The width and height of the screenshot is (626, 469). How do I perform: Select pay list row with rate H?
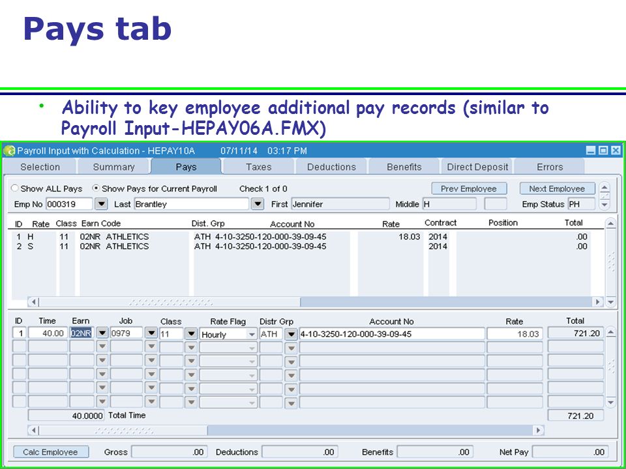(301, 237)
